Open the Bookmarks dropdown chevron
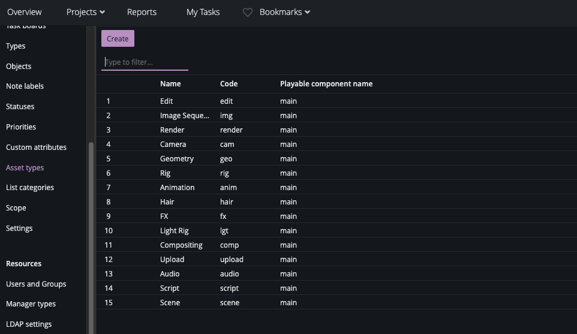 click(308, 12)
